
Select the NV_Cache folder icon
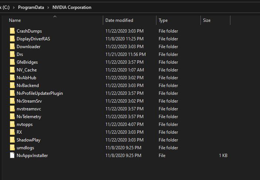(x=12, y=70)
